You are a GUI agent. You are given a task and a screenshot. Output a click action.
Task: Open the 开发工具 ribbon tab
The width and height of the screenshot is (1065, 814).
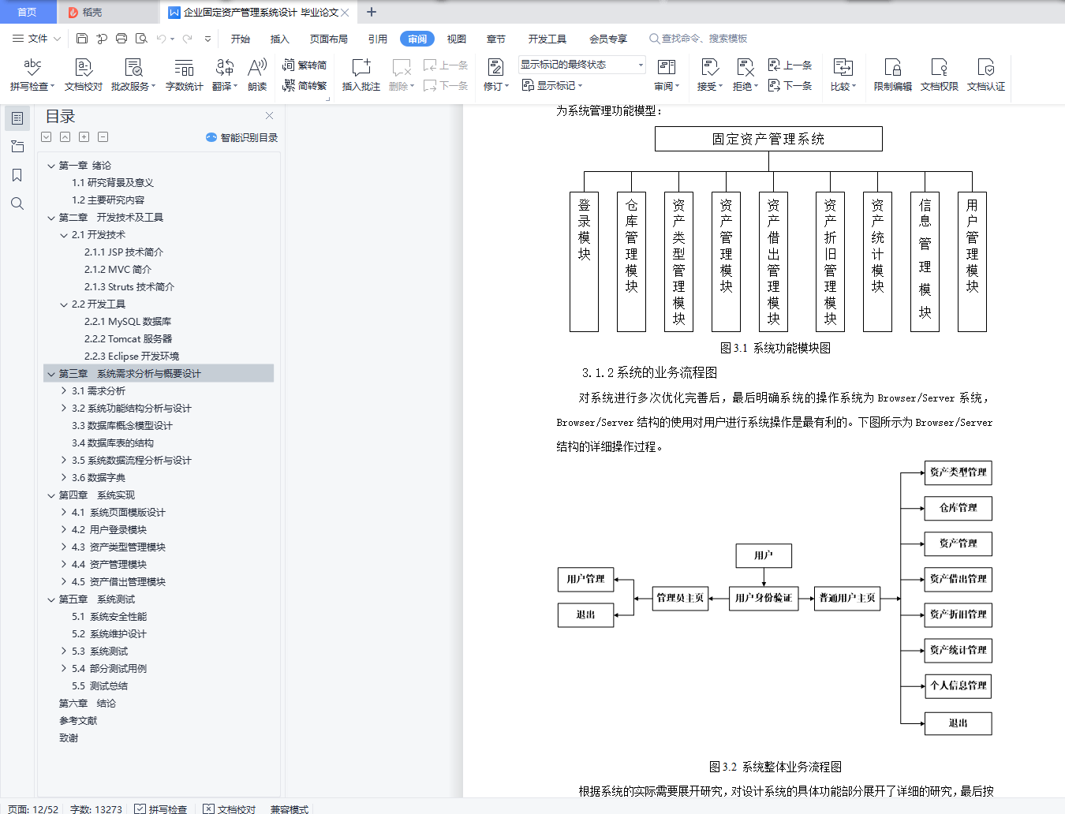point(547,39)
